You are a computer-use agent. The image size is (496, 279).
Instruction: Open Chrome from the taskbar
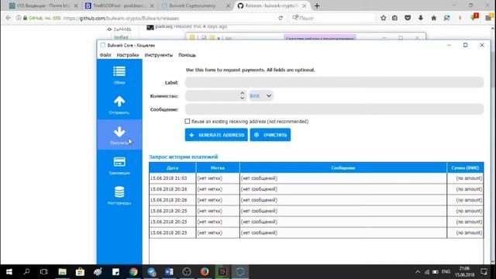point(133,272)
